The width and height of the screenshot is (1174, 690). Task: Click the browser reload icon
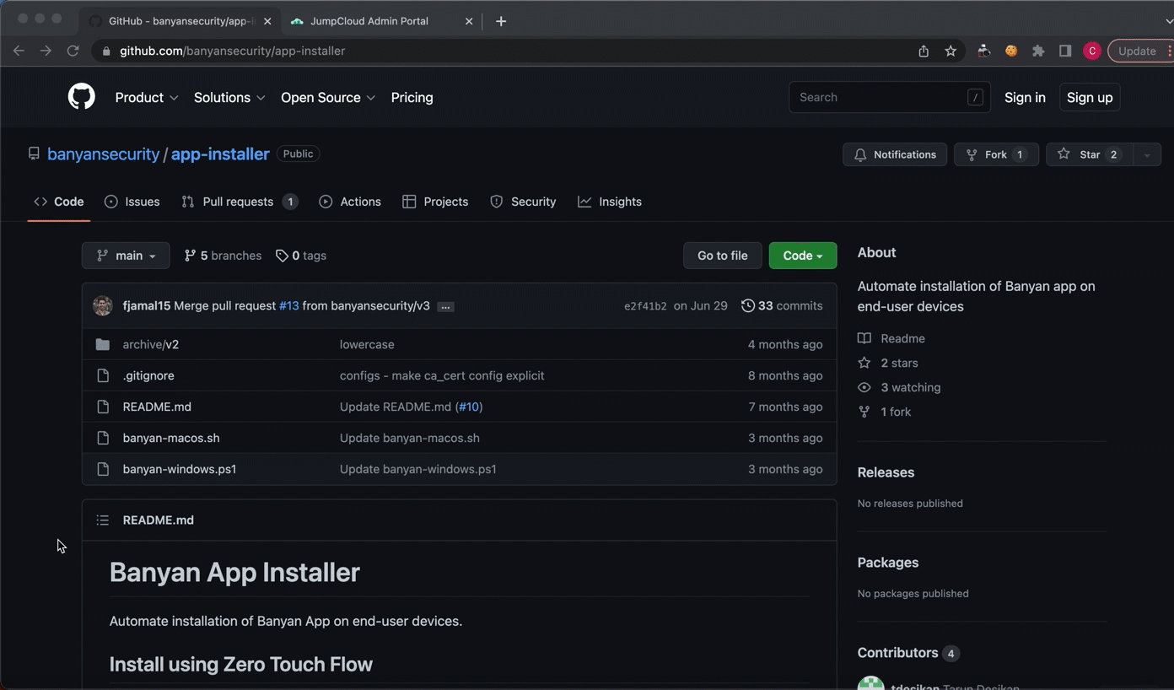73,51
